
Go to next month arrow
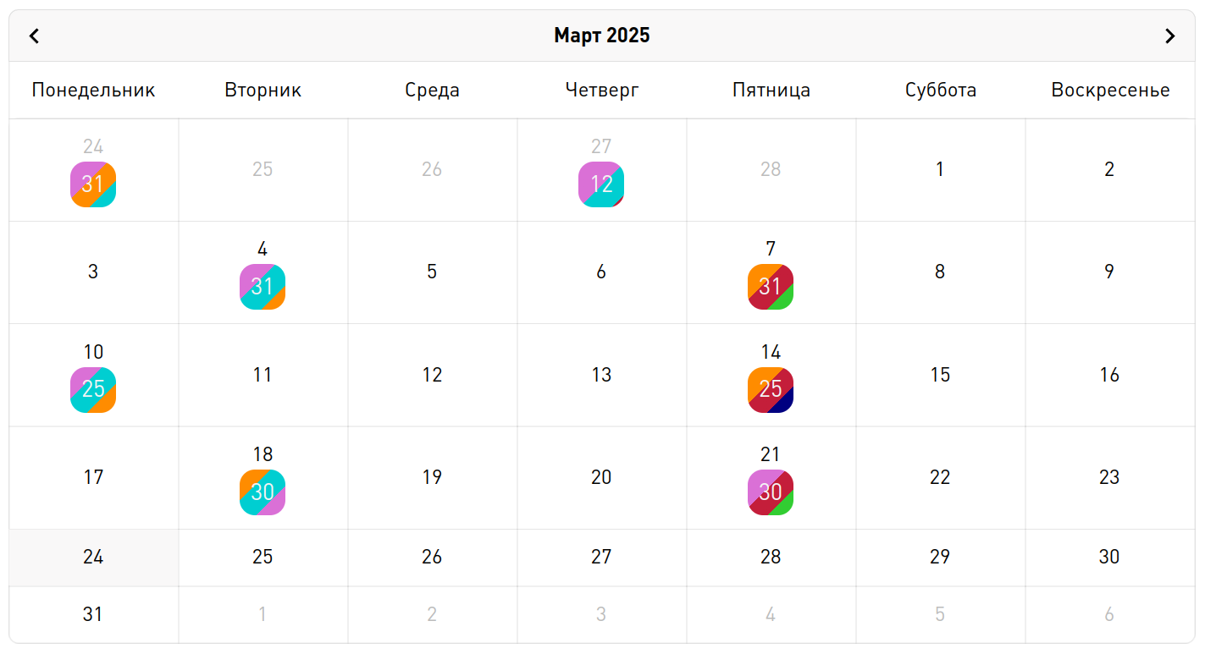click(1169, 36)
